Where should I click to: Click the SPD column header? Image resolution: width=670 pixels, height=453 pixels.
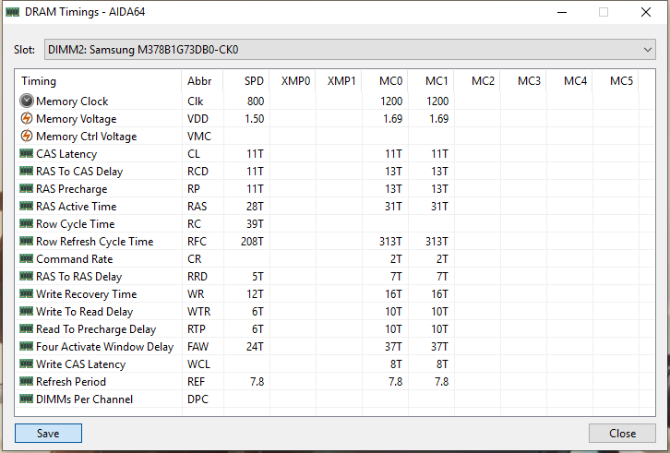click(x=246, y=81)
